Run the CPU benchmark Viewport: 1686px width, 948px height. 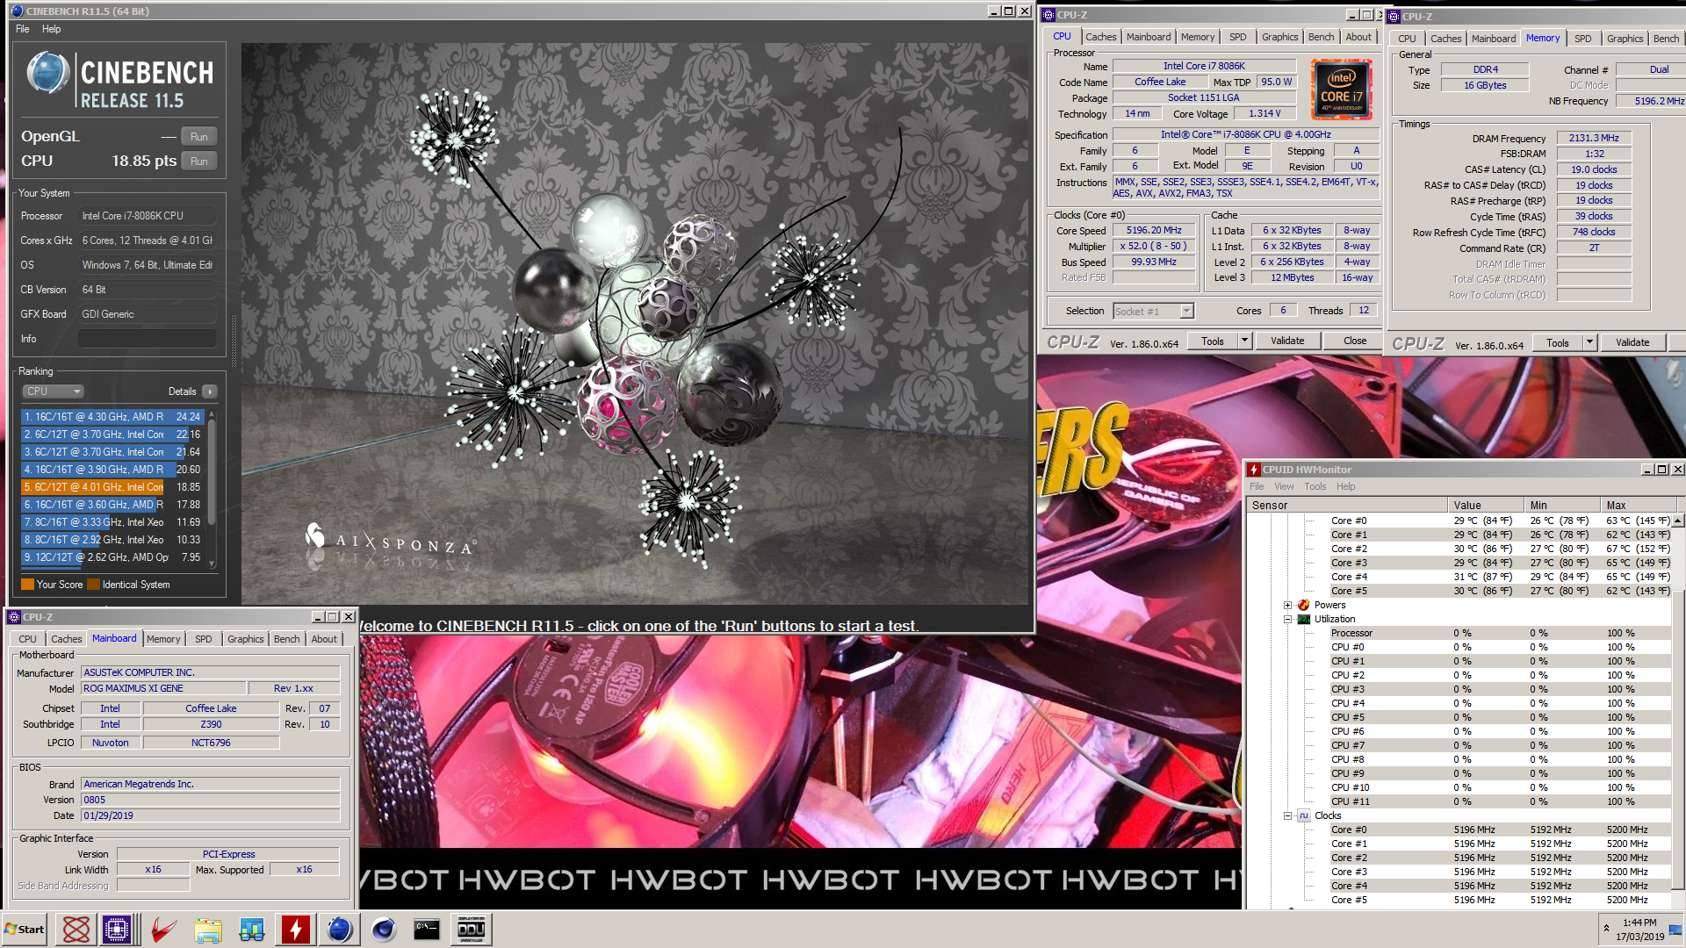199,161
